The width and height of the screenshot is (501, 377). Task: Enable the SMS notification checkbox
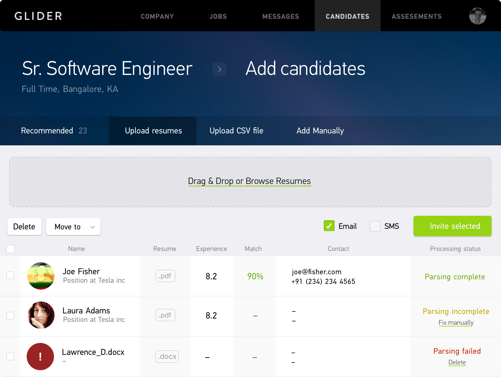[x=375, y=226]
